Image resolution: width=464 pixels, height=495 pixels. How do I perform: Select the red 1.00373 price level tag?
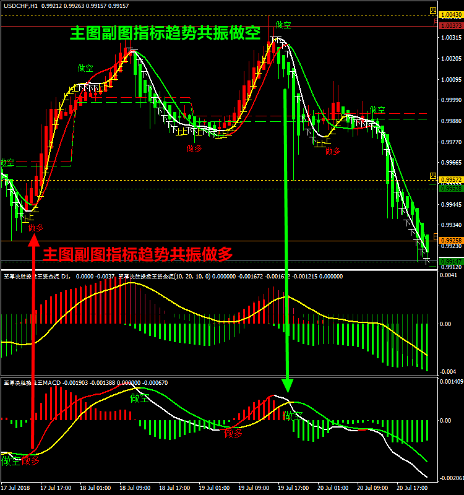(x=451, y=26)
